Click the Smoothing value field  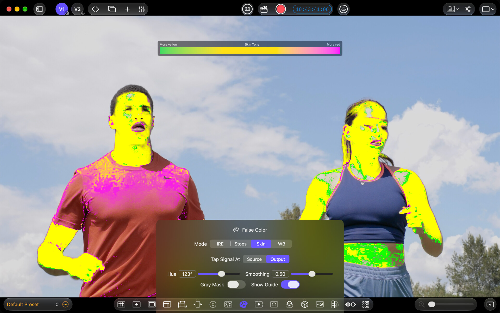point(280,274)
